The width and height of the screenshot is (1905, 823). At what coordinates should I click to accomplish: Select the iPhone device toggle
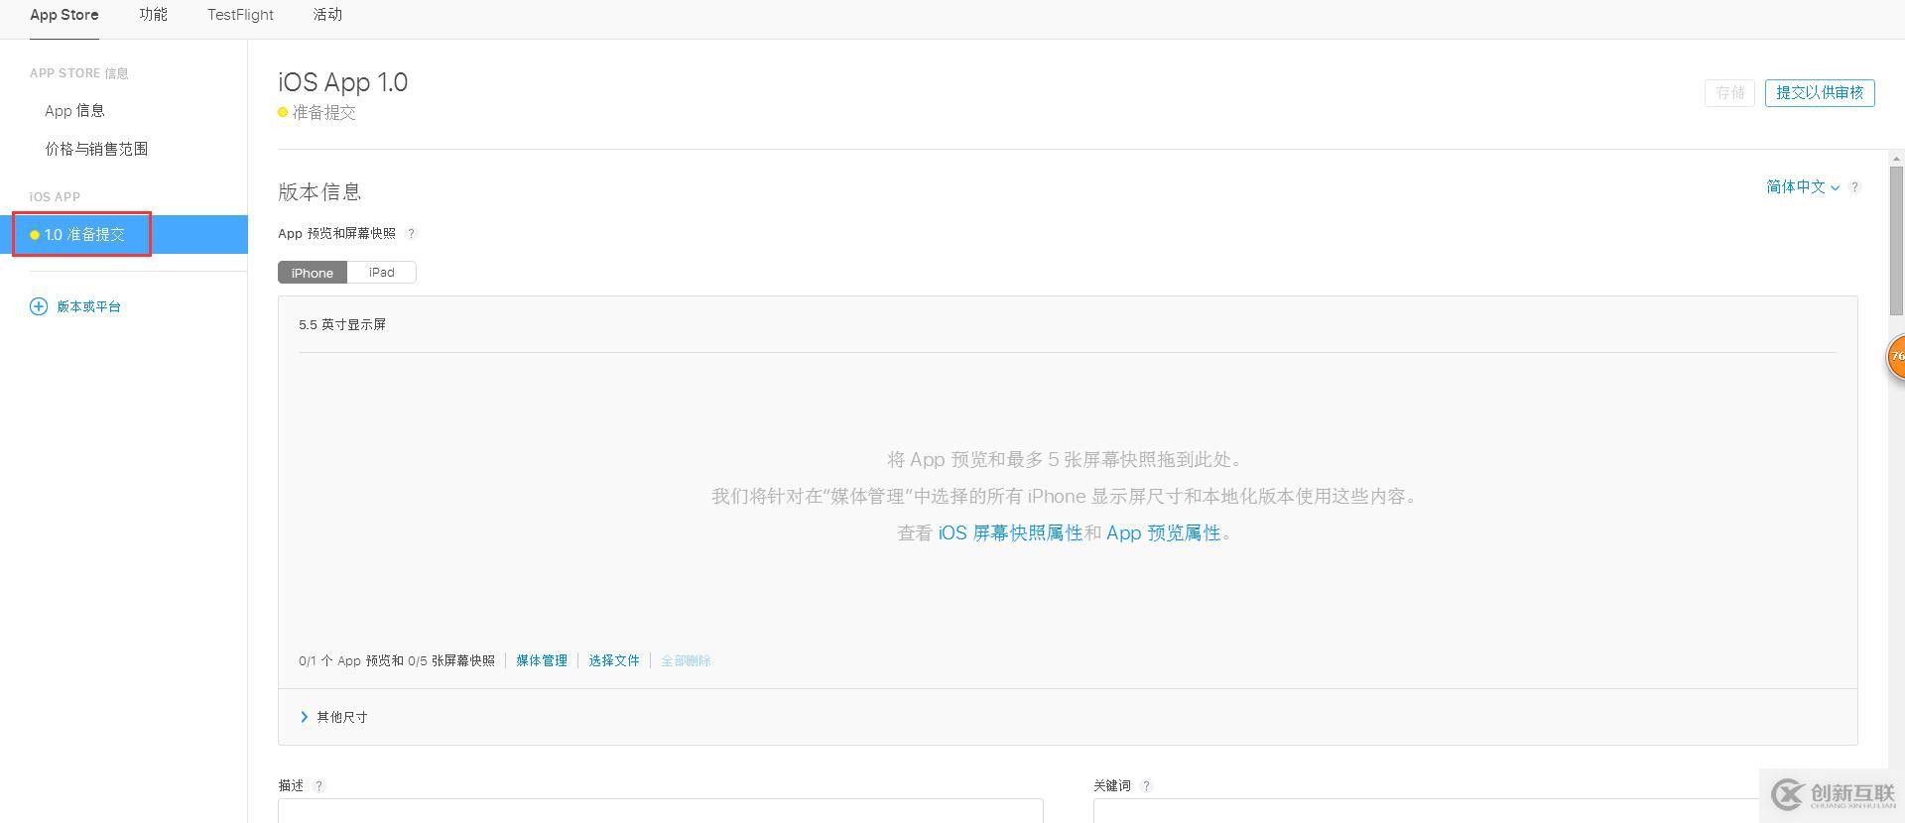coord(313,273)
